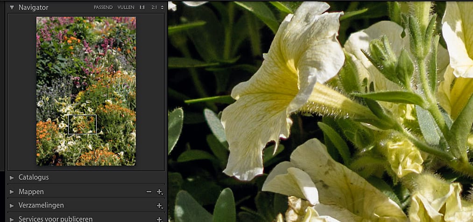This screenshot has width=473, height=222.
Task: Click the Catalogus panel title text
Action: coord(34,177)
